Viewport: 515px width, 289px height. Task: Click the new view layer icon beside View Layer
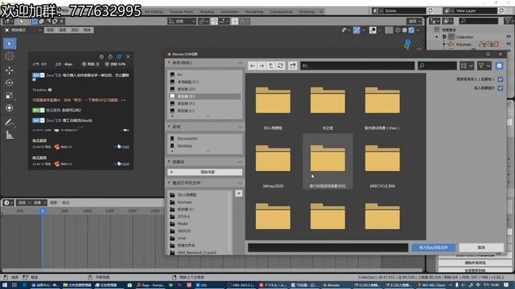(501, 10)
